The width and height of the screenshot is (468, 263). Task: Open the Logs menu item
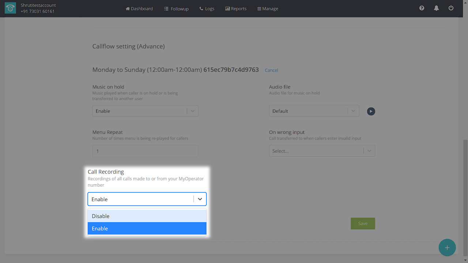click(207, 9)
